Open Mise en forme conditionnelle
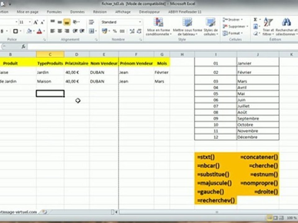 [x=159, y=27]
